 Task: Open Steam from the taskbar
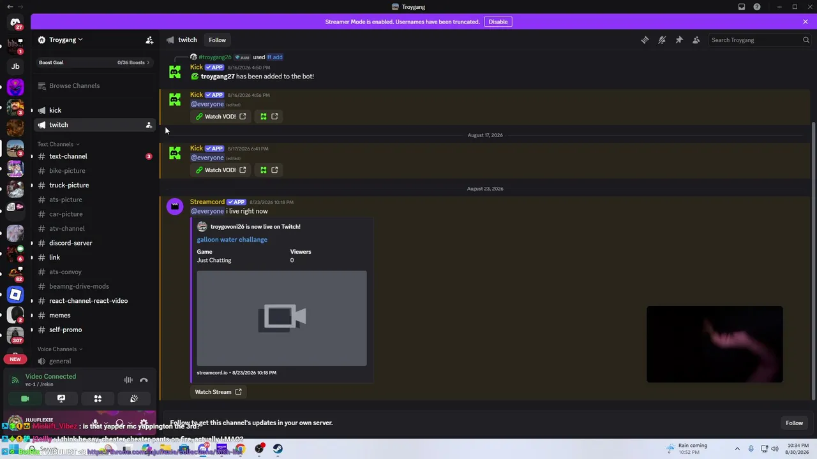(x=278, y=449)
